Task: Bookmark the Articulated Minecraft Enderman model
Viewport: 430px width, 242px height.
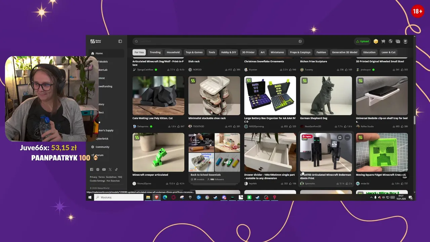Action: point(340,137)
